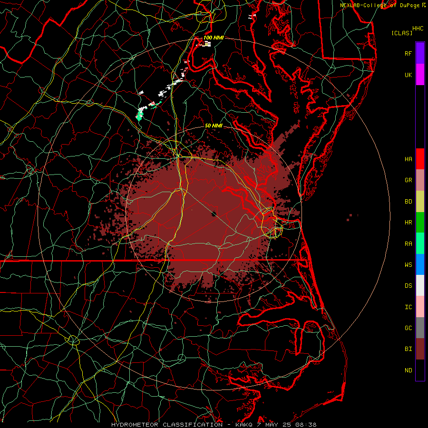Click the IC light pink legend swatch
Image resolution: width=428 pixels, height=428 pixels.
pyautogui.click(x=420, y=307)
